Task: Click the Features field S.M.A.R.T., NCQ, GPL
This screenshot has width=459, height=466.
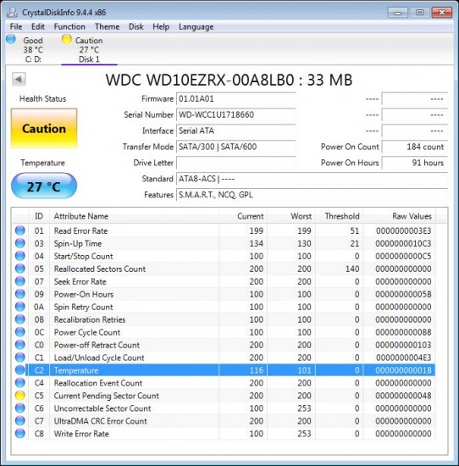Action: pyautogui.click(x=312, y=195)
